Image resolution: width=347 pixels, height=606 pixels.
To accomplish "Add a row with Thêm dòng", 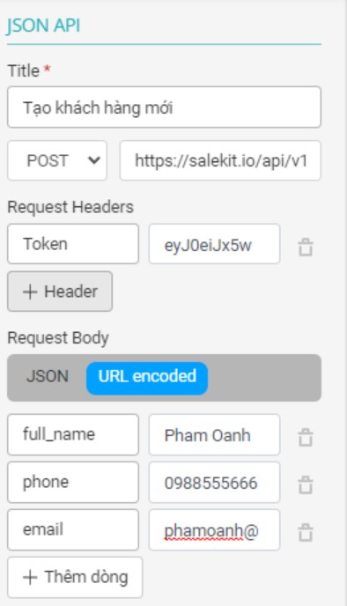I will [75, 578].
